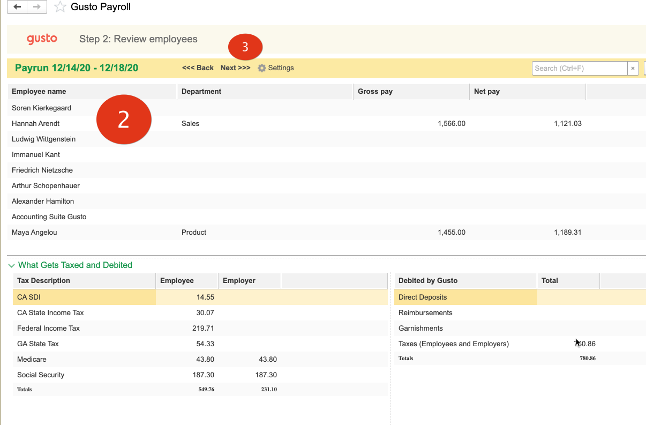
Task: Select GA State Tax row
Action: click(x=200, y=344)
